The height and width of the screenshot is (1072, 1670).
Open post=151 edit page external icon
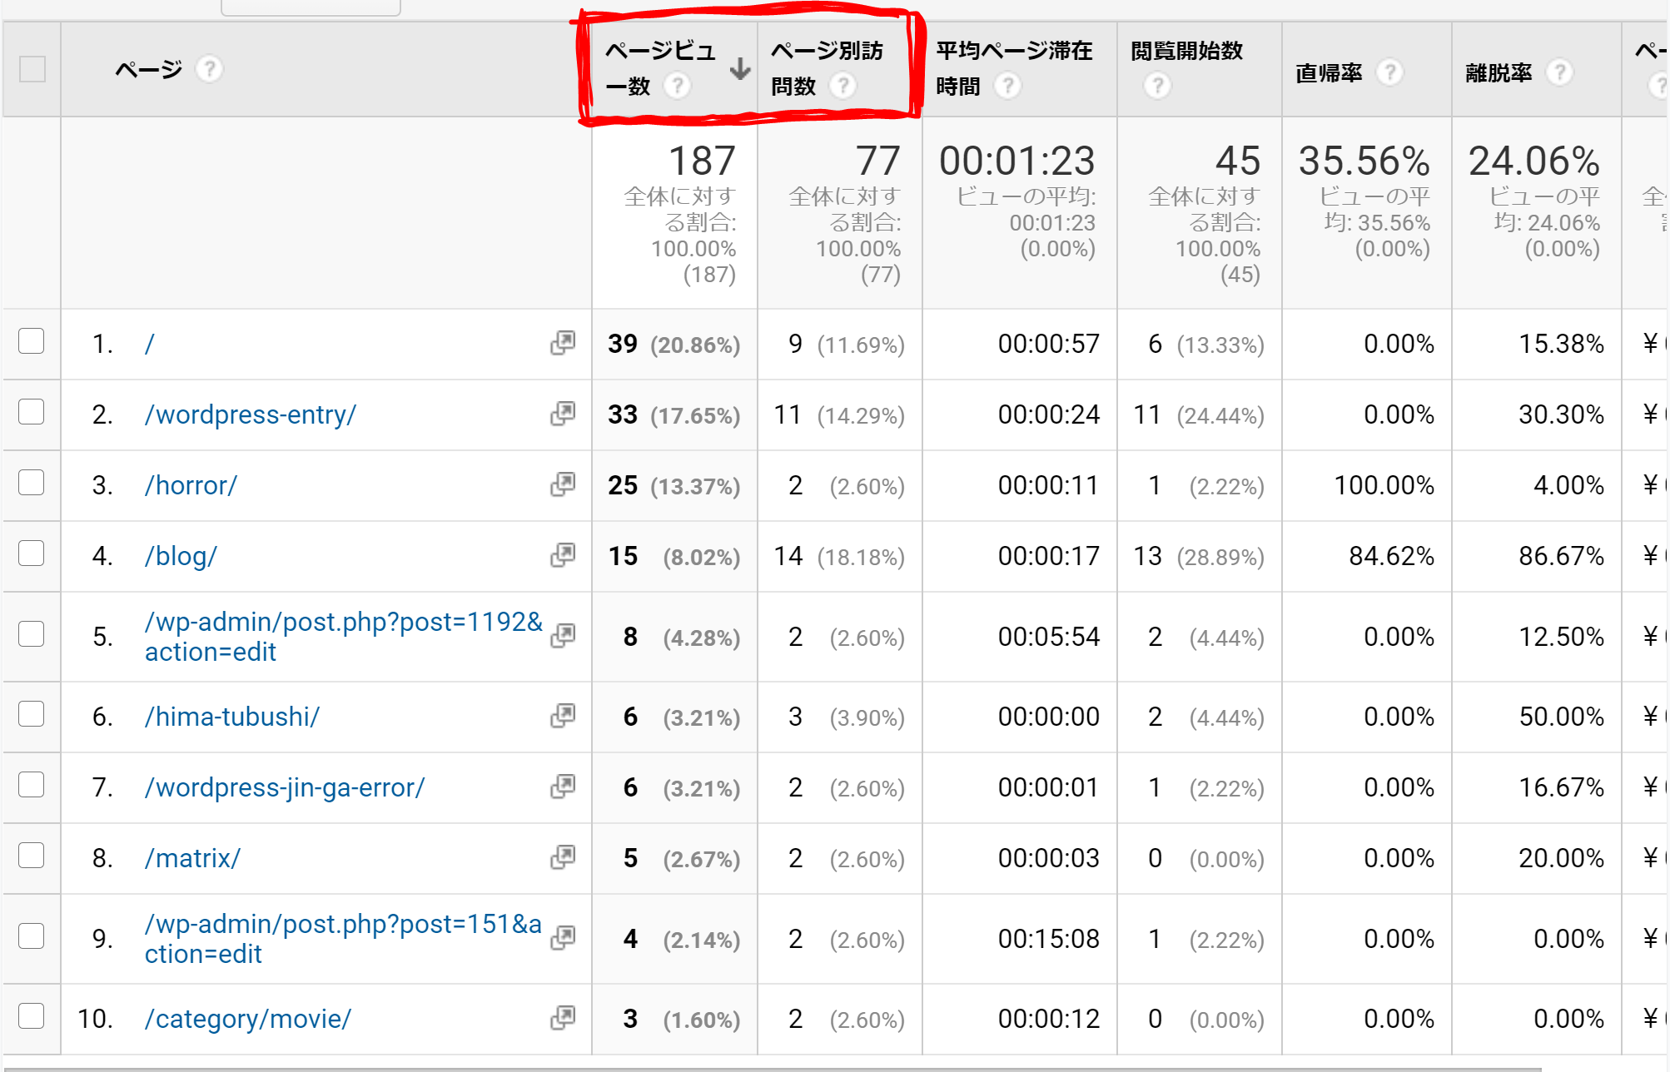pos(563,938)
